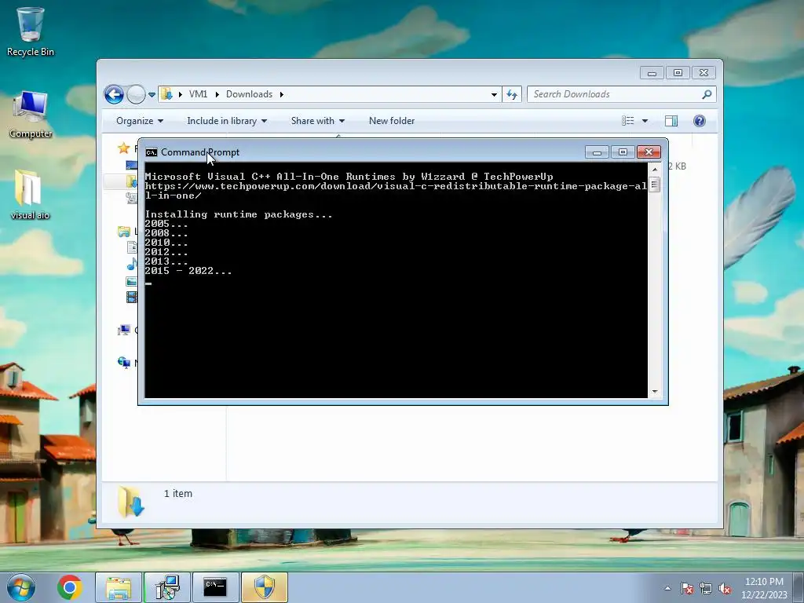Select Computer in the navigation pane

[x=123, y=331]
